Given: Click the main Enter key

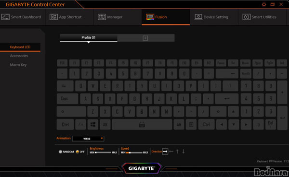Looking at the screenshot, I should 227,99.
